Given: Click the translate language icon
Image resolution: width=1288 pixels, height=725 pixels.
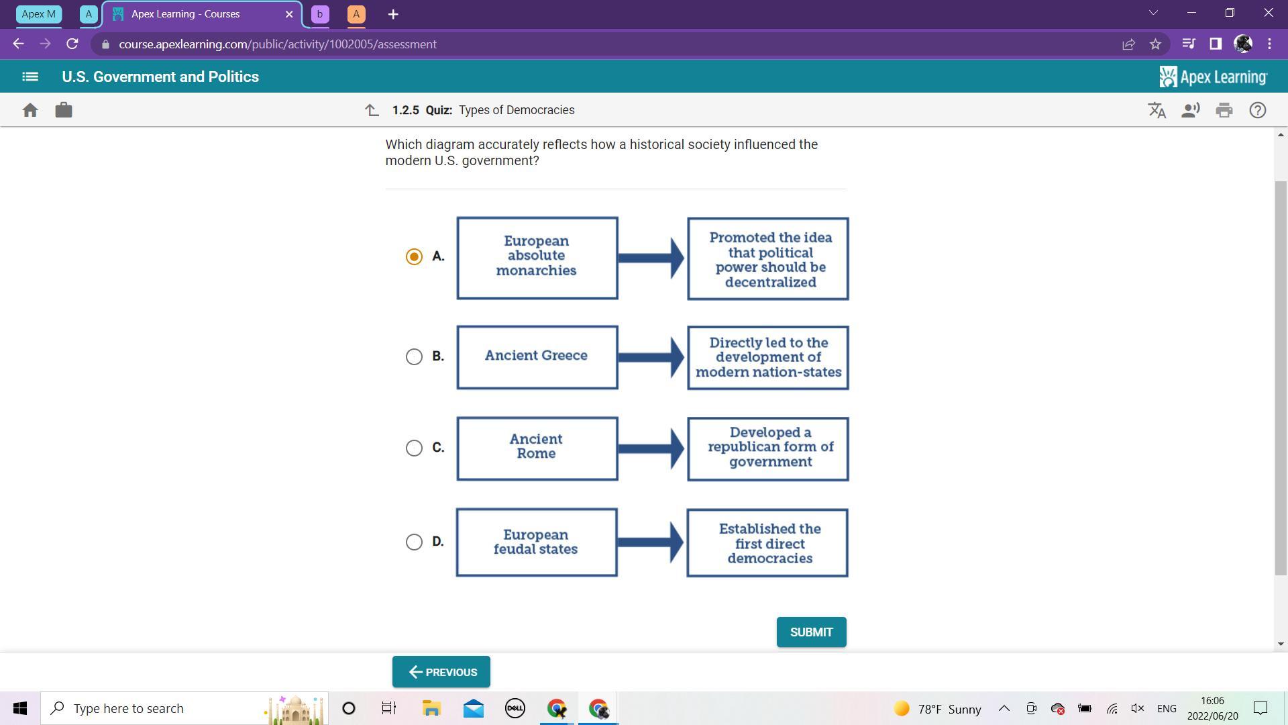Looking at the screenshot, I should [1157, 110].
